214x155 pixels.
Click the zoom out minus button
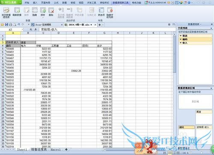point(190,153)
